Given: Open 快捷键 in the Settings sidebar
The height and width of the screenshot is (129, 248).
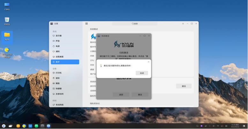Looking at the screenshot, I should pyautogui.click(x=65, y=89).
